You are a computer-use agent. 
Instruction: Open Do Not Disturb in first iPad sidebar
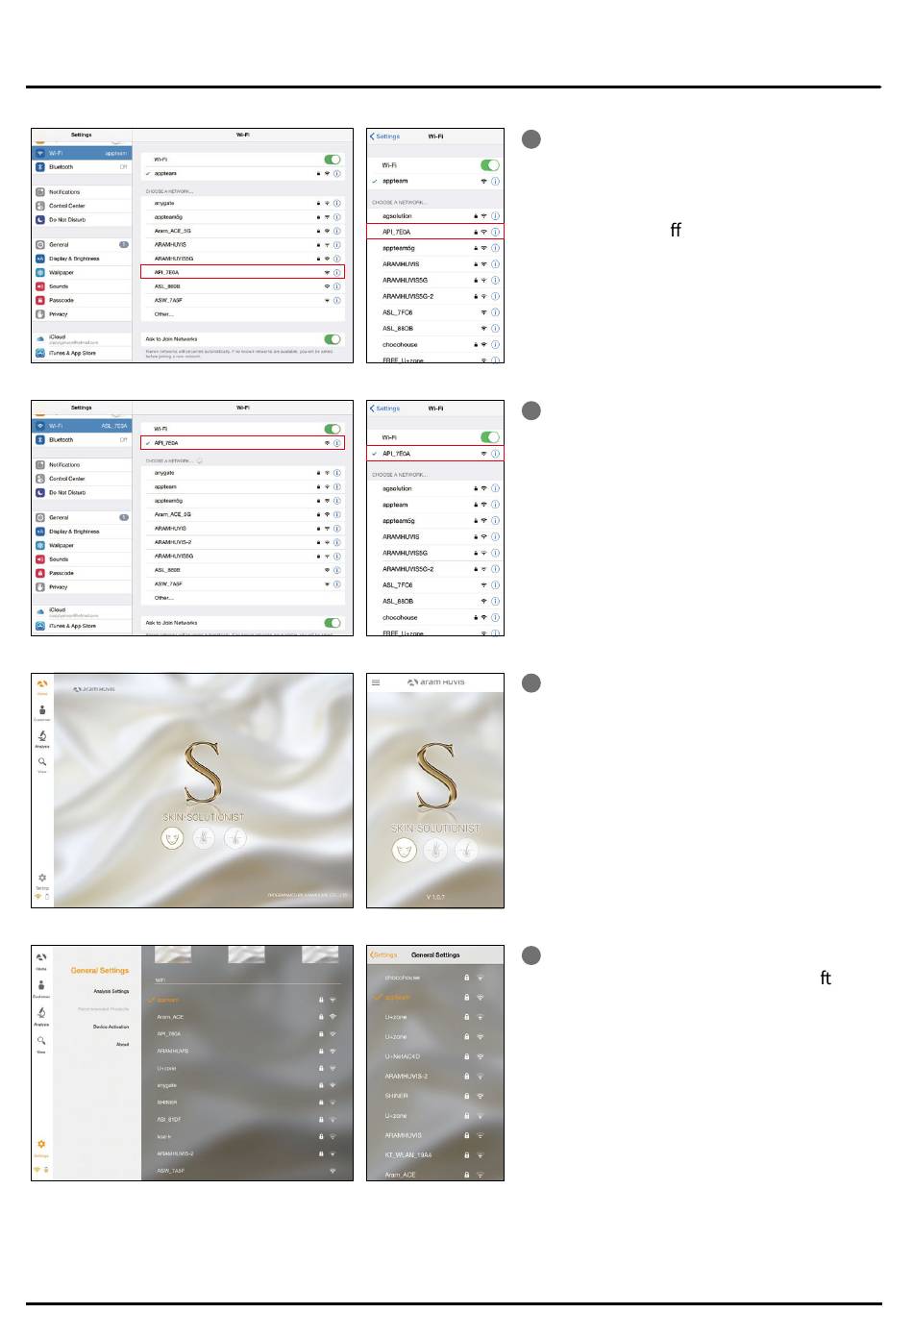82,220
